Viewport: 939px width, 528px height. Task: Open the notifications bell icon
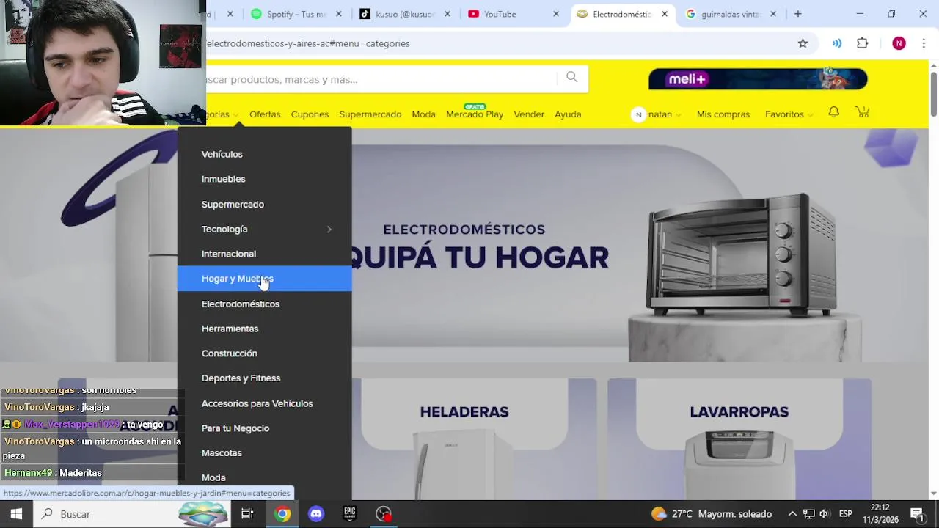point(833,112)
